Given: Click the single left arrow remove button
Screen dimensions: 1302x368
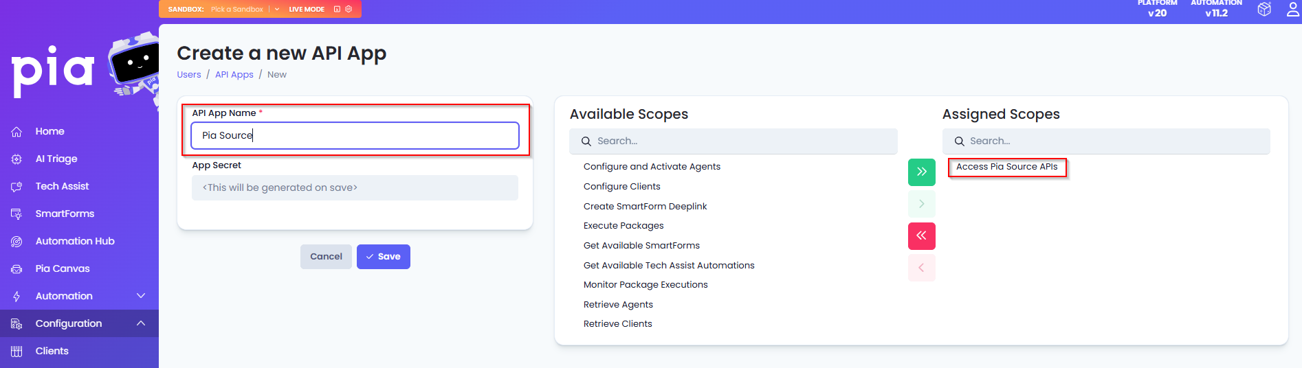Looking at the screenshot, I should pyautogui.click(x=921, y=268).
